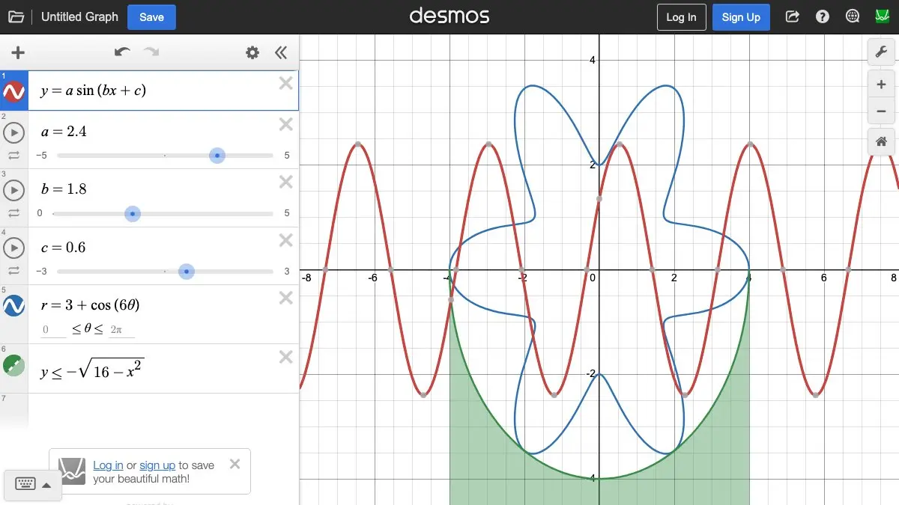899x505 pixels.
Task: Change animation loop mode for b
Action: [x=14, y=213]
